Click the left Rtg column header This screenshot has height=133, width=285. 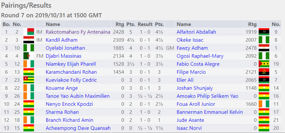coord(120,24)
